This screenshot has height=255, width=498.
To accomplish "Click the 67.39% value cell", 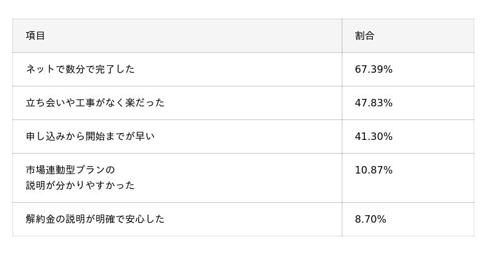I will pos(374,69).
